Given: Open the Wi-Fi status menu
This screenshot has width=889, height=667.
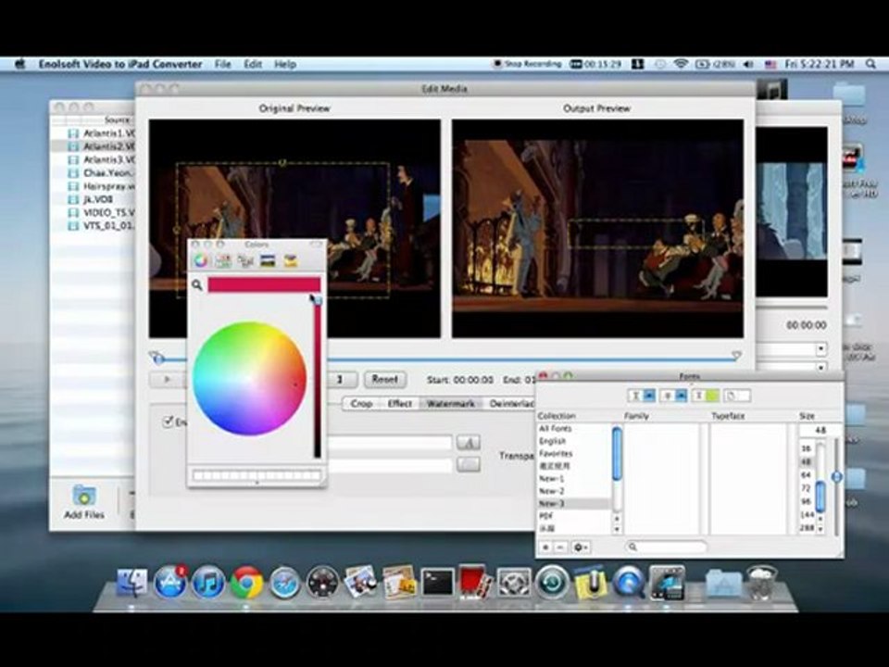Looking at the screenshot, I should [681, 64].
